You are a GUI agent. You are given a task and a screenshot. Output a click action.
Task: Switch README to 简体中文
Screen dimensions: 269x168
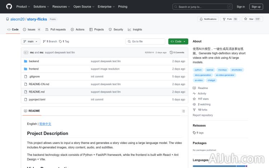[45, 124]
